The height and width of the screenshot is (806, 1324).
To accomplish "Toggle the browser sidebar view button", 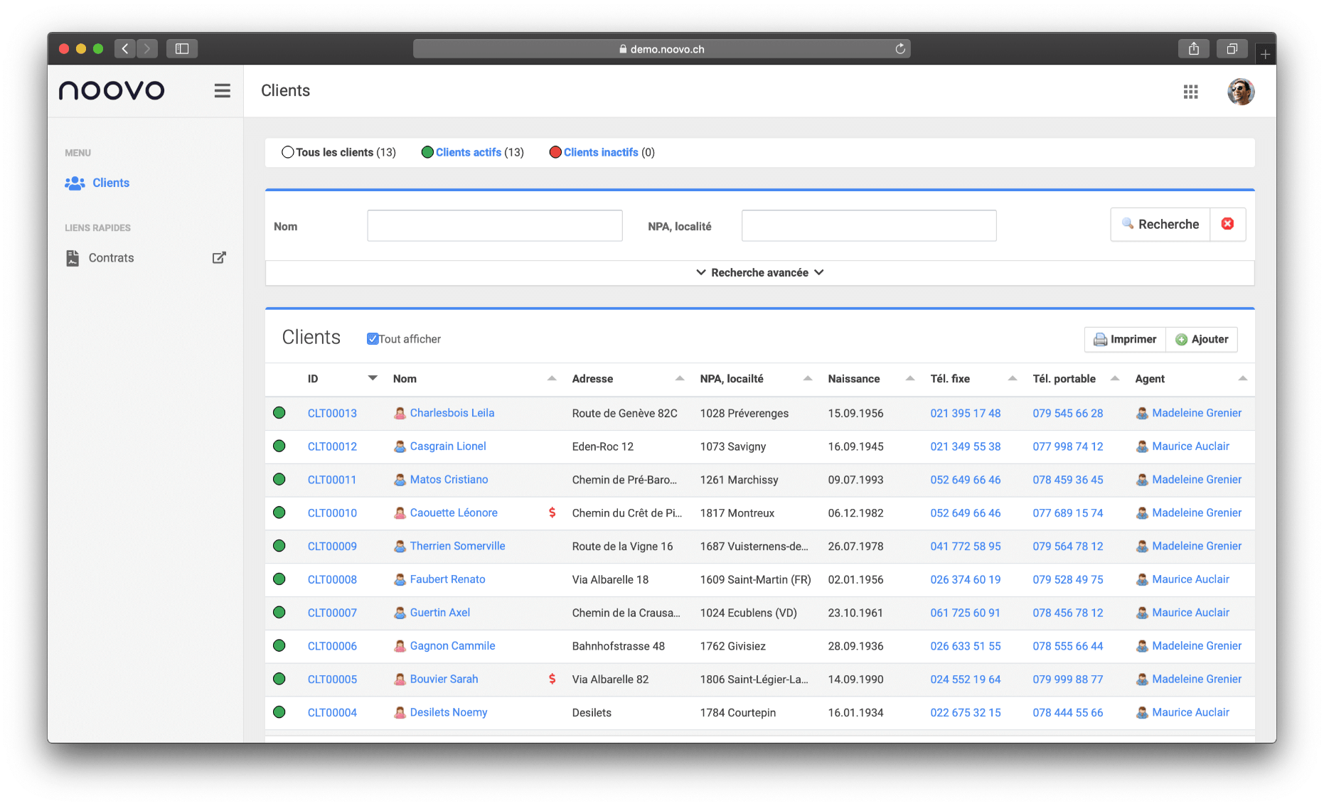I will tap(182, 49).
